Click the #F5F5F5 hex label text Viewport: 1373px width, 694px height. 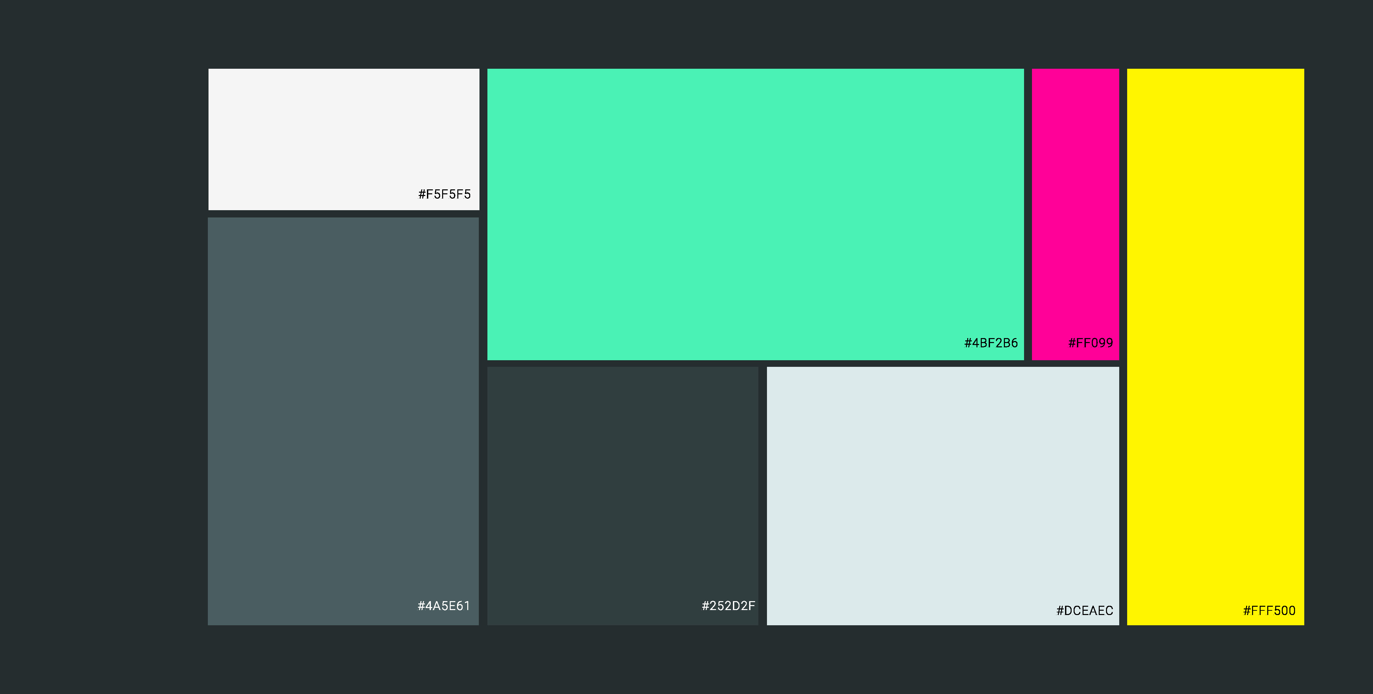(444, 194)
